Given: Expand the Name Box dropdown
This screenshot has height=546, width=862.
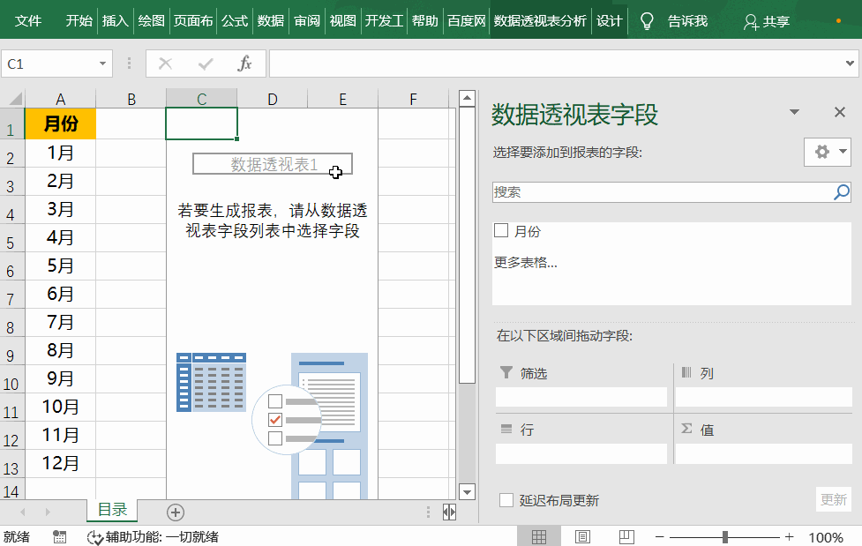Looking at the screenshot, I should [102, 64].
